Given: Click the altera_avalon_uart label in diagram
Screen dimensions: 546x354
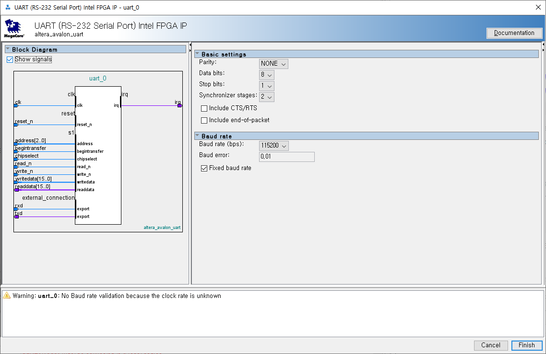Looking at the screenshot, I should pyautogui.click(x=162, y=228).
